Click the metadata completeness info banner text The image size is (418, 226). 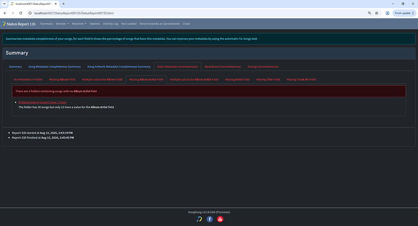tap(131, 39)
